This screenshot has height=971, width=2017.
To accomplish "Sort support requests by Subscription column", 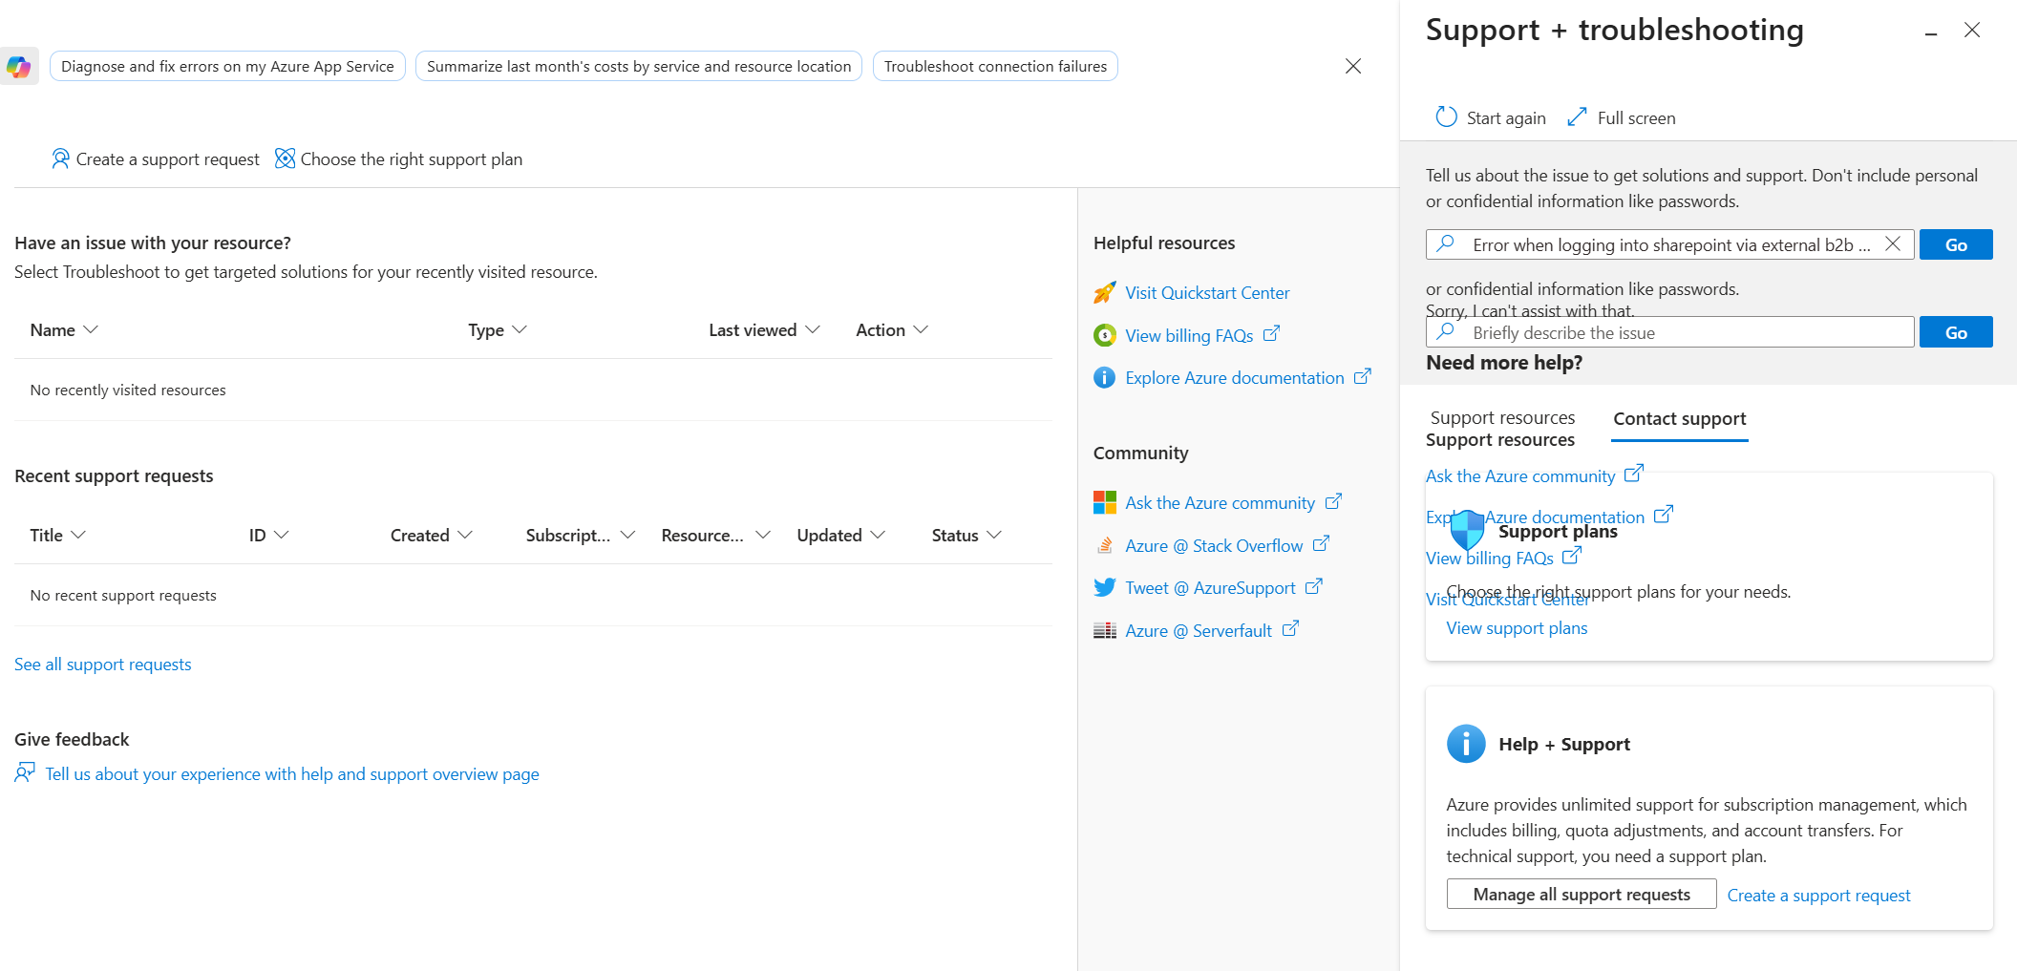I will point(581,535).
